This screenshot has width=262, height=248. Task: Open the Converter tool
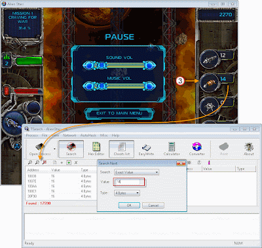[x=196, y=149]
